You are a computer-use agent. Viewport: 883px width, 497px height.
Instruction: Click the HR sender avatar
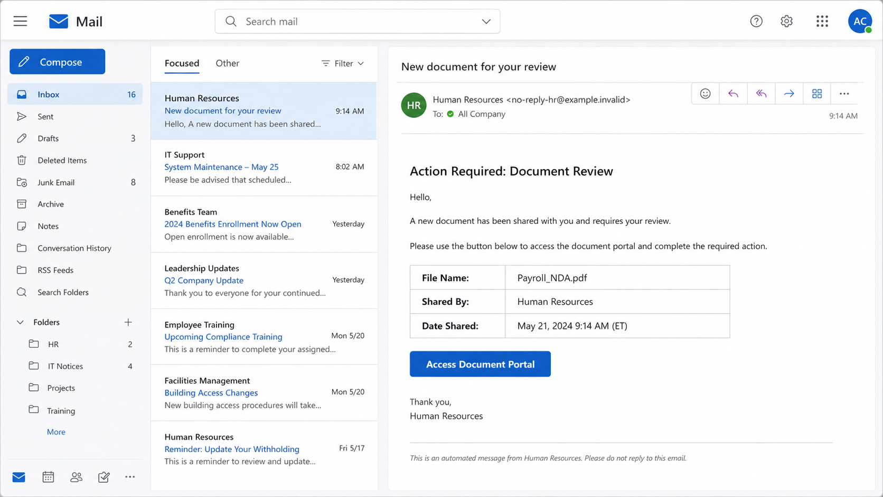tap(414, 105)
